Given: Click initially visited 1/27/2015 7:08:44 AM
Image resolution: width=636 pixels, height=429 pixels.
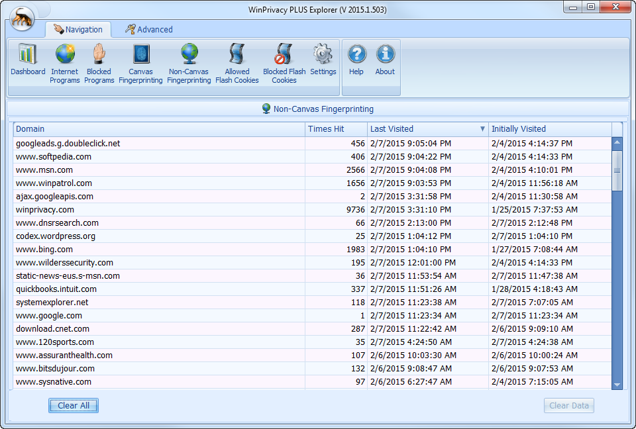Looking at the screenshot, I should (535, 250).
